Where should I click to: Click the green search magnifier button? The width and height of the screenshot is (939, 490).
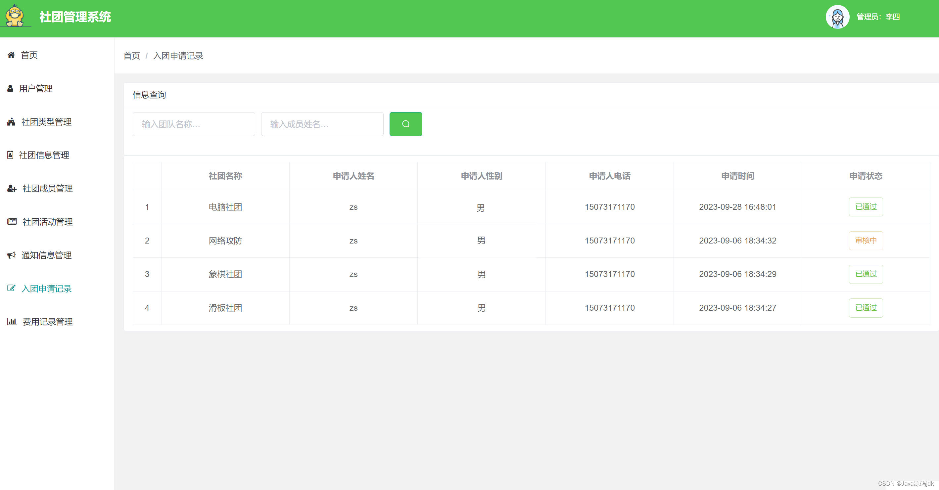coord(405,124)
